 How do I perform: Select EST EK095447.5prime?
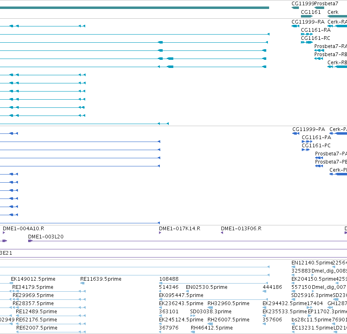pos(181,295)
